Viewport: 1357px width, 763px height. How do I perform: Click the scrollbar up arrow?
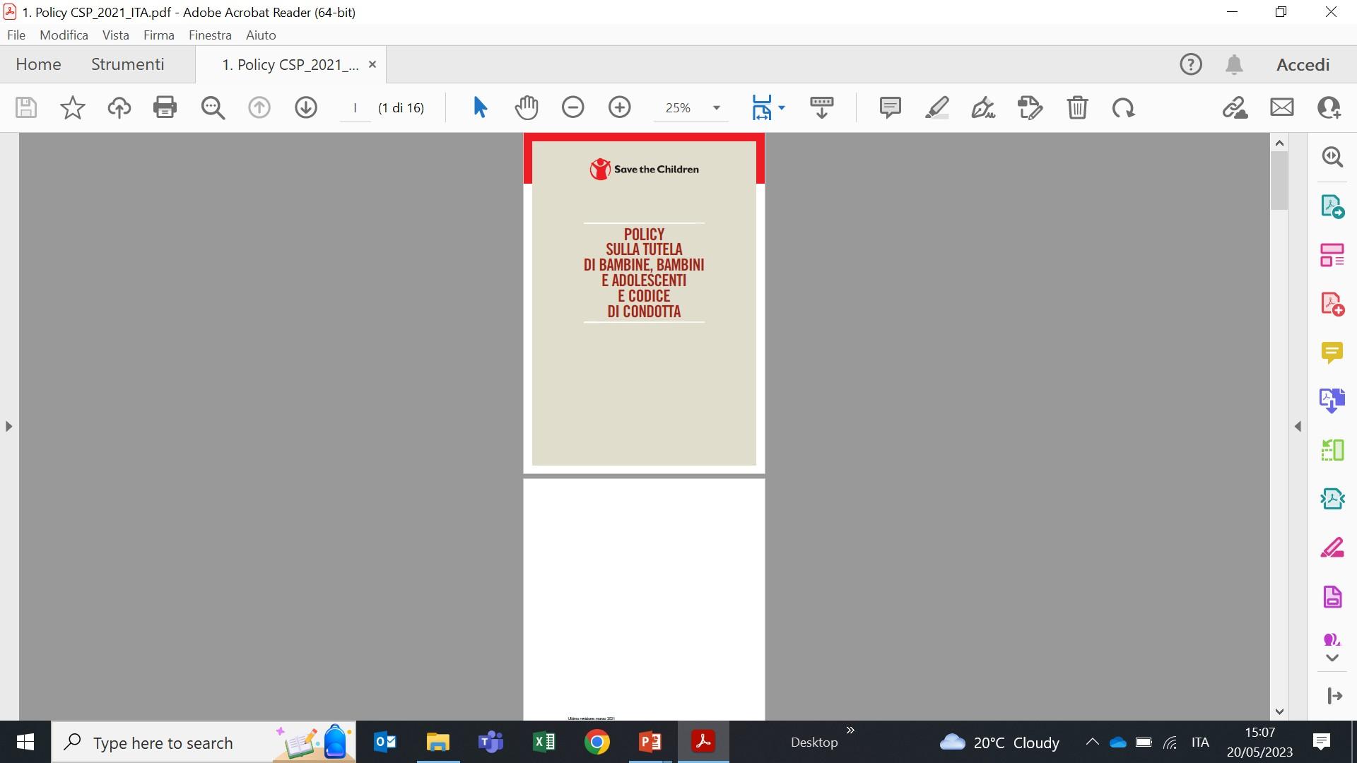[x=1279, y=143]
